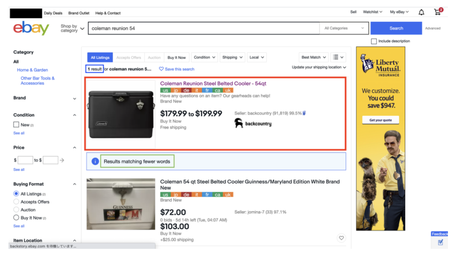The height and width of the screenshot is (260, 451).
Task: Click the eBay logo
Action: tap(31, 28)
